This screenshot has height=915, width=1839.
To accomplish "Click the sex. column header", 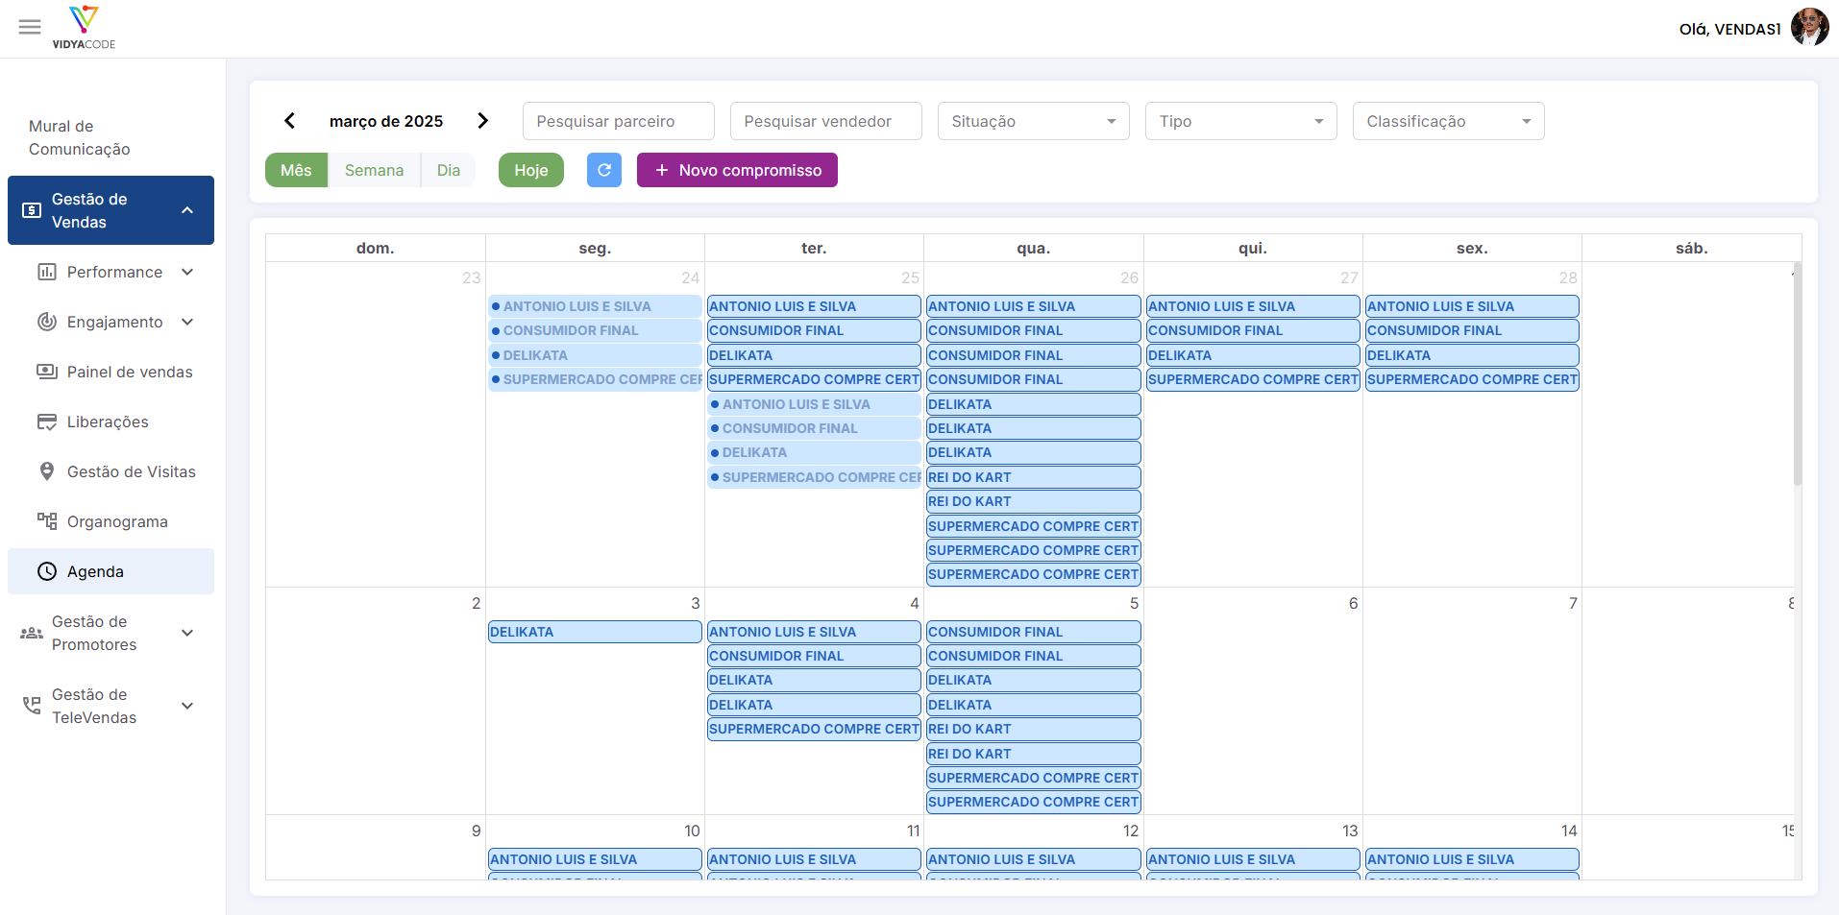I will pos(1472,248).
